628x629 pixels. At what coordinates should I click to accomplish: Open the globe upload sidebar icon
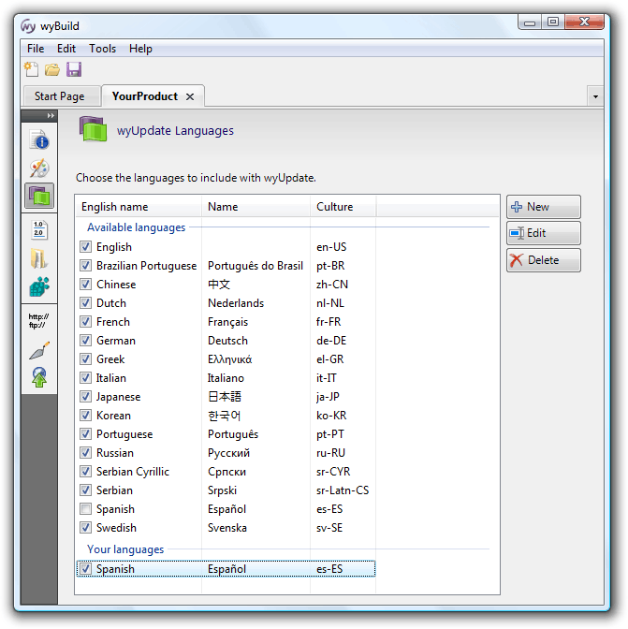[x=39, y=377]
